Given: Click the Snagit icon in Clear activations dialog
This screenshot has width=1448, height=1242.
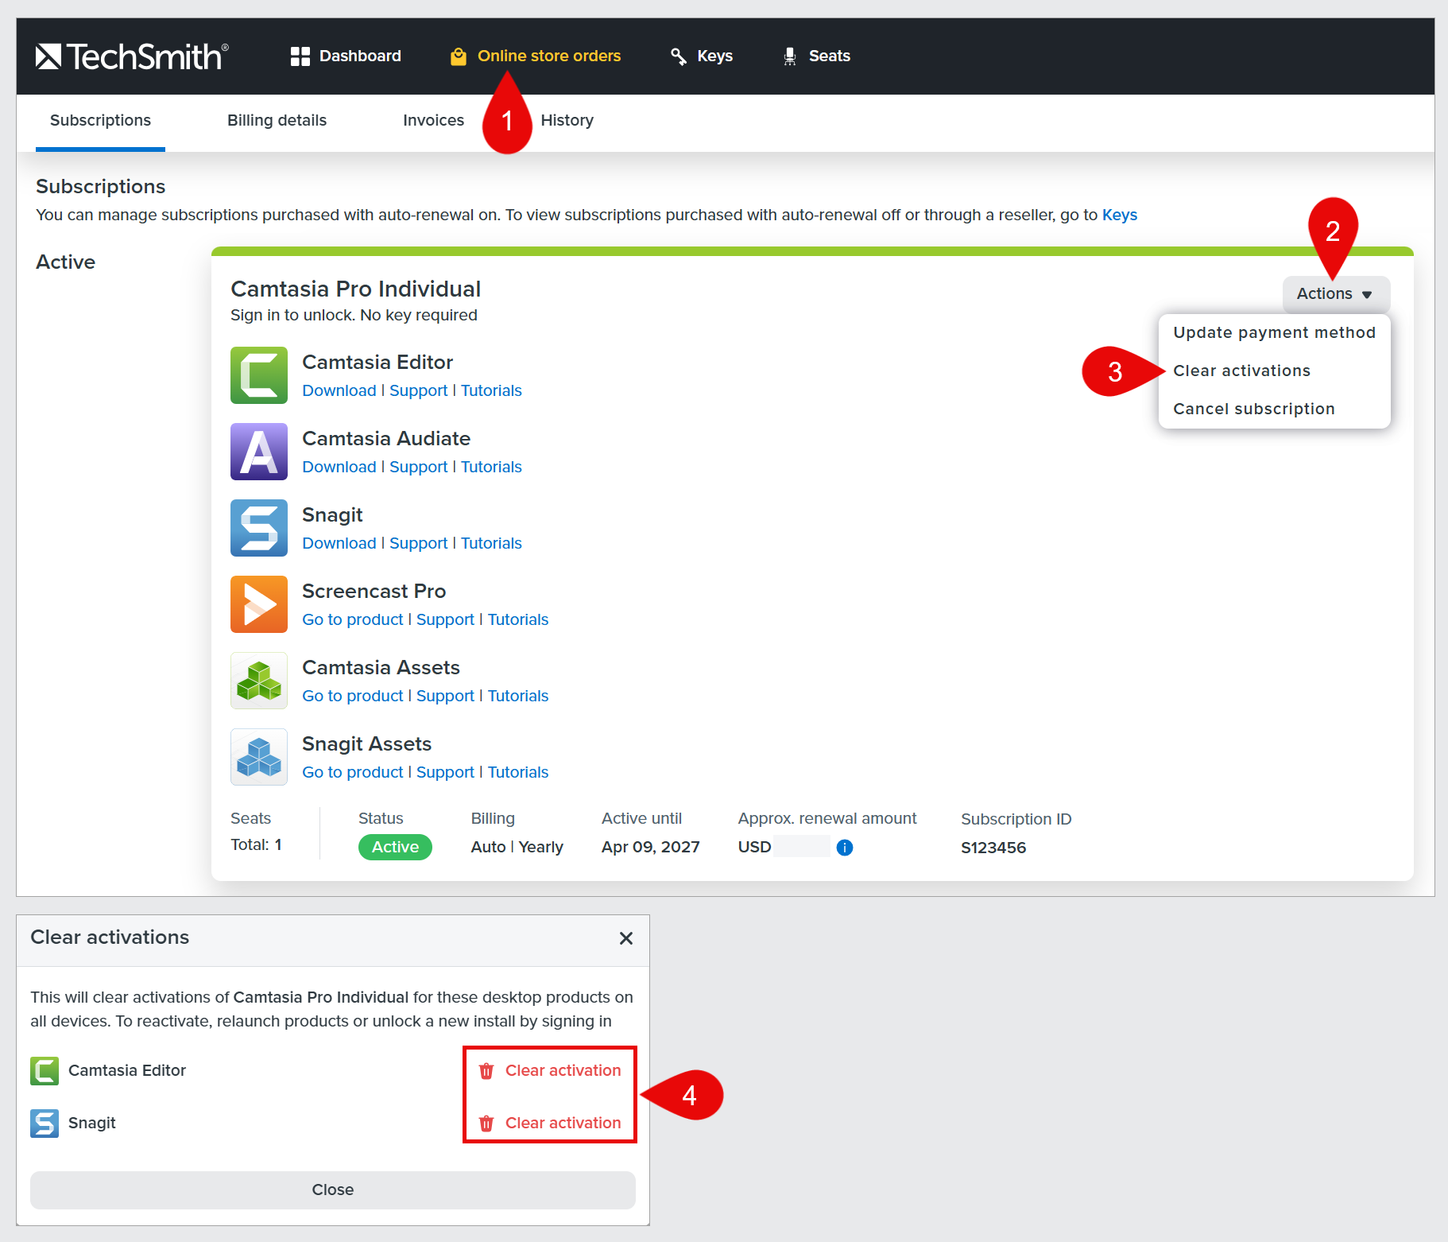Looking at the screenshot, I should (x=45, y=1124).
